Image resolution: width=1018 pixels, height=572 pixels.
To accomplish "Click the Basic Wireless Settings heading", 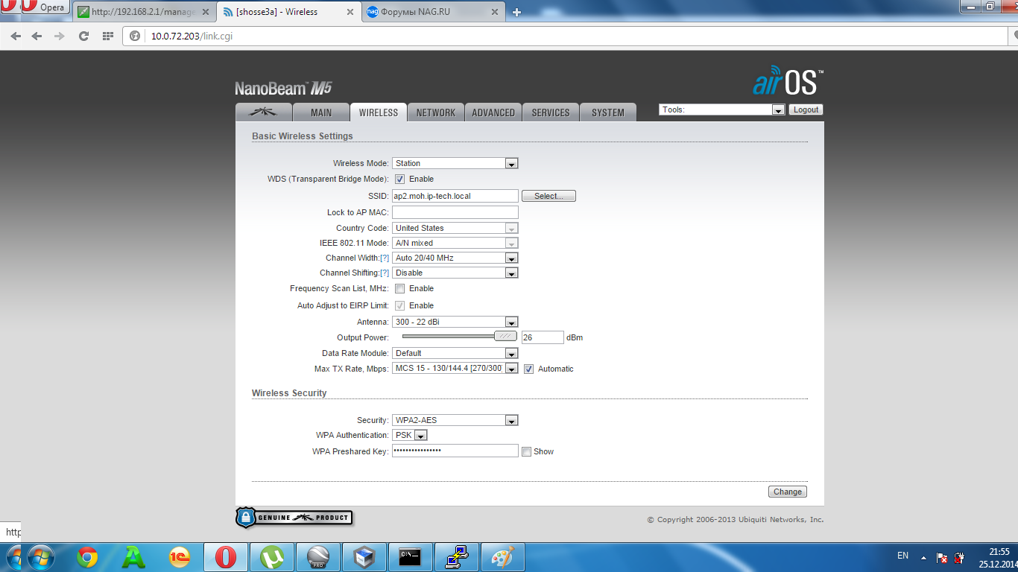I will click(x=303, y=136).
